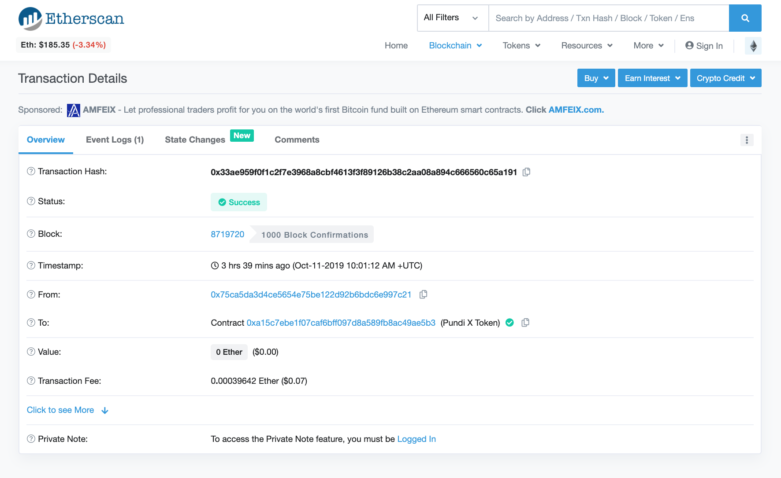The width and height of the screenshot is (781, 478).
Task: Click the Success status badge
Action: click(x=239, y=202)
